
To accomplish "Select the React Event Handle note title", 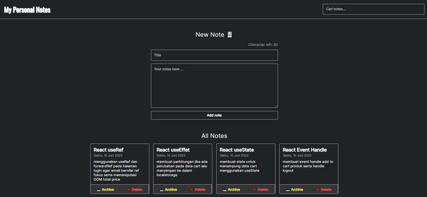I will 305,150.
